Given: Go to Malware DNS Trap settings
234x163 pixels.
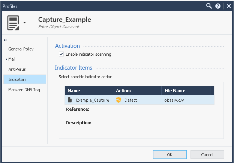Looking at the screenshot, I should (25, 90).
